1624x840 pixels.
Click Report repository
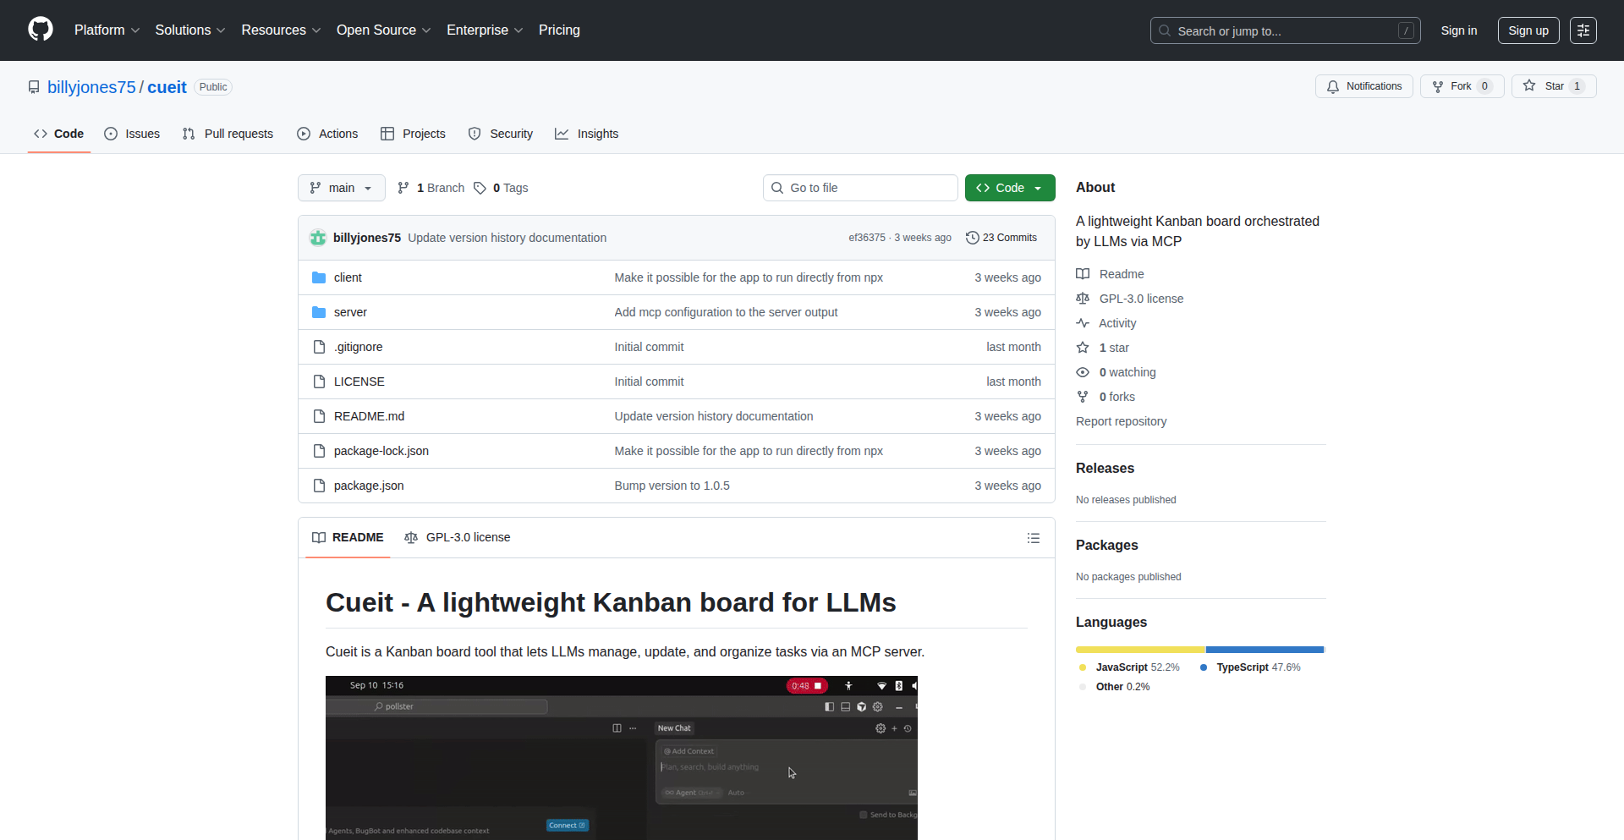(1121, 421)
